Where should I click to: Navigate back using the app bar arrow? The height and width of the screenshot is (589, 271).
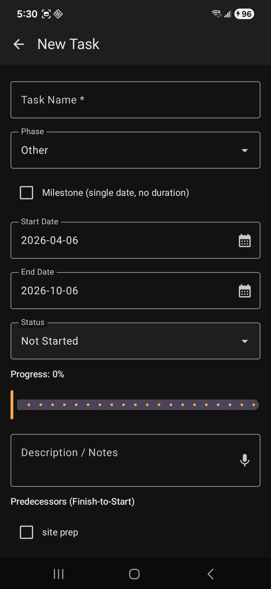[19, 44]
